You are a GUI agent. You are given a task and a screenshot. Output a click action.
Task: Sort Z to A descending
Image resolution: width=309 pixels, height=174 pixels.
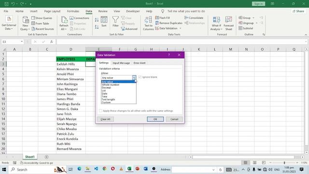point(97,27)
